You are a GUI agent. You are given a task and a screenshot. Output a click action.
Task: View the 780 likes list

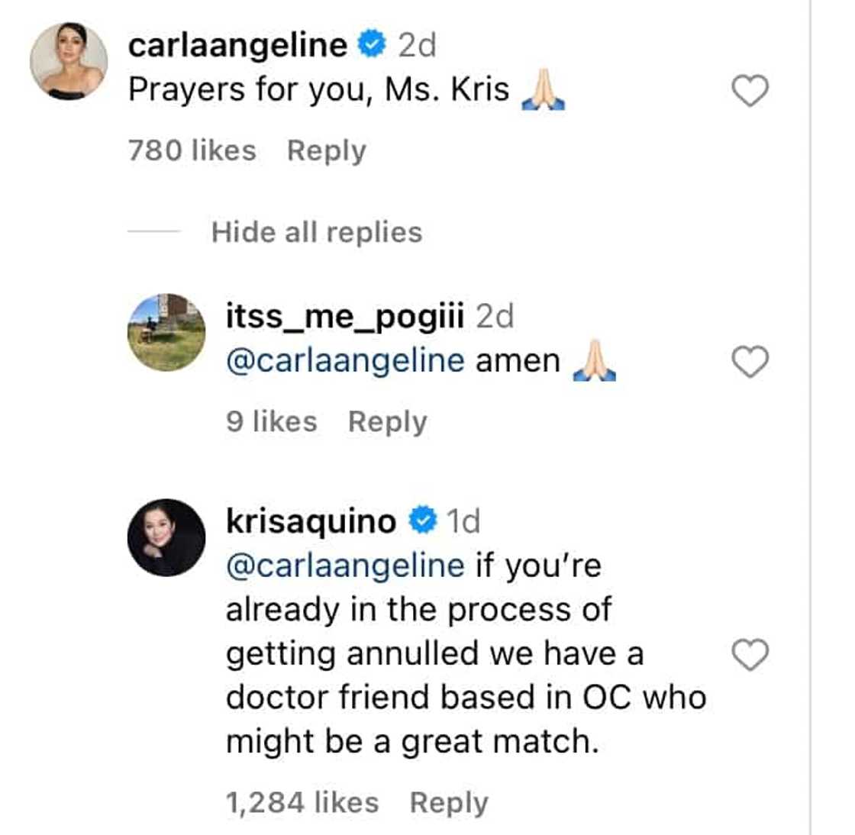coord(192,150)
